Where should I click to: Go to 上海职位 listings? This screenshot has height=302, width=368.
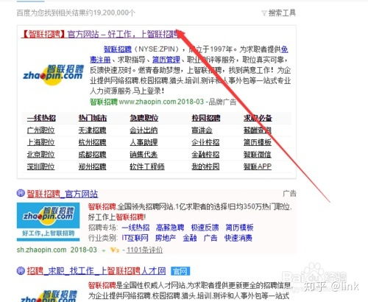tap(40, 142)
